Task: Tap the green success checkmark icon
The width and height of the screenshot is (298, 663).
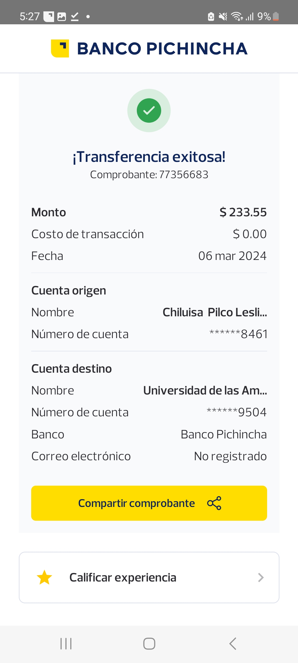Action: click(x=149, y=110)
